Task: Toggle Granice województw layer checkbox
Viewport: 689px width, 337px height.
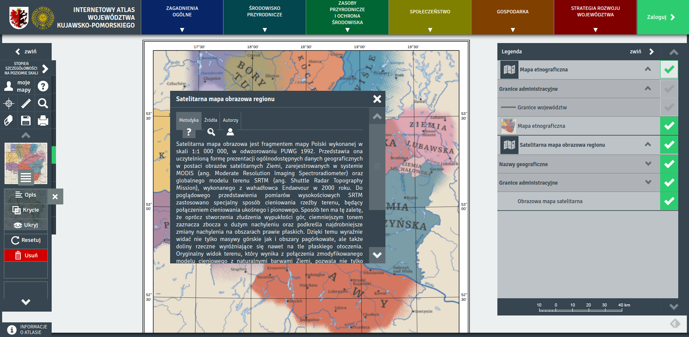Action: (x=669, y=107)
